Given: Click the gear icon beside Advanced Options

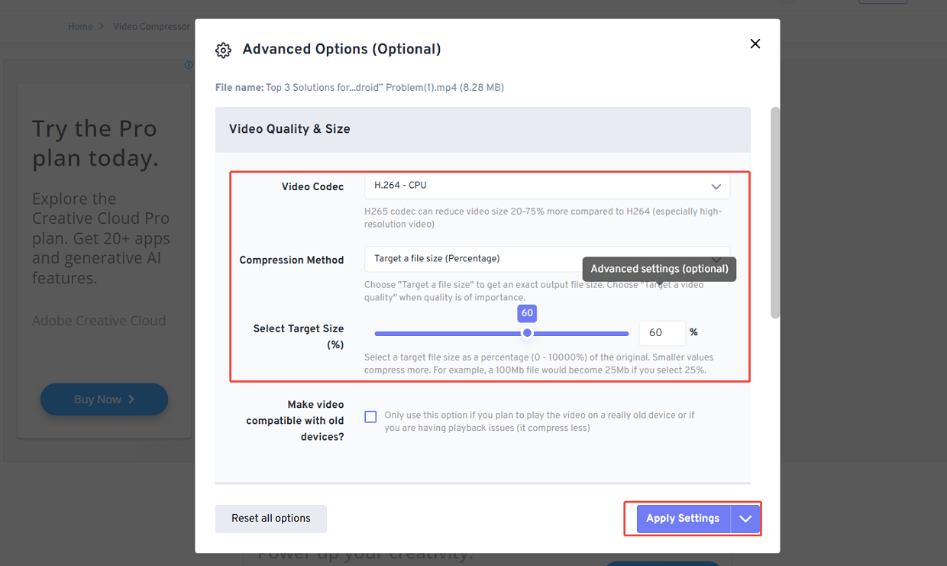Looking at the screenshot, I should tap(223, 49).
